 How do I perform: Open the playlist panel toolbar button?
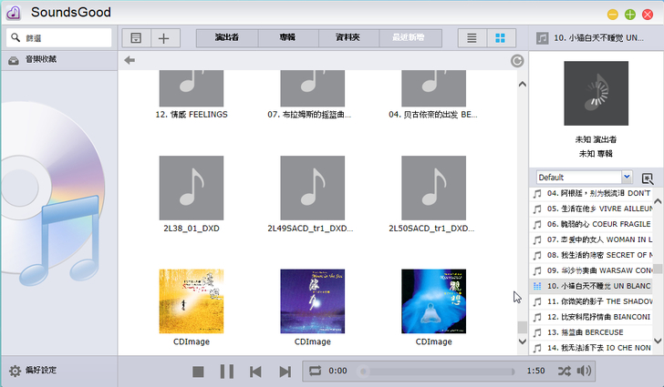click(x=136, y=38)
